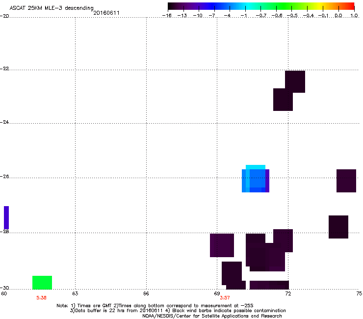Screen dimensions: 363x319
Task: Click the date label '20160611' in the title
Action: coord(106,13)
